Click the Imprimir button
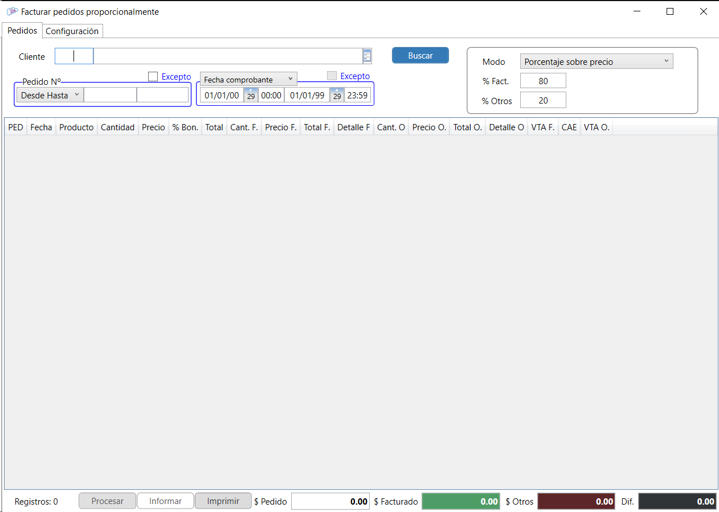Viewport: 719px width, 512px height. [223, 501]
